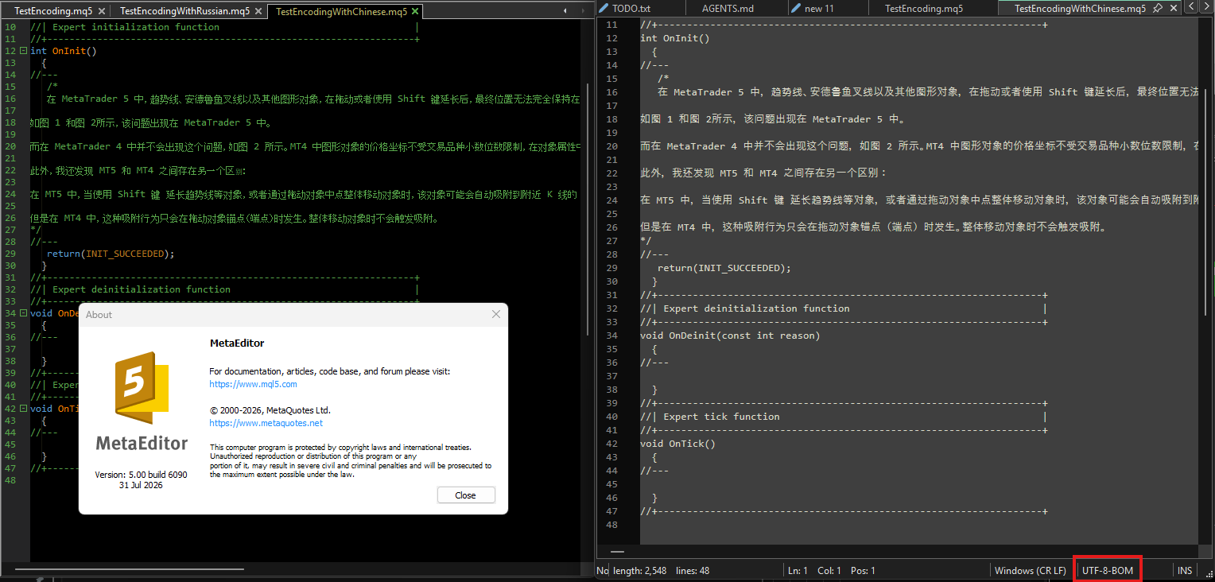Switch to the TestEncodingWithRussian.mq5 tab
1215x582 pixels.
click(x=184, y=11)
